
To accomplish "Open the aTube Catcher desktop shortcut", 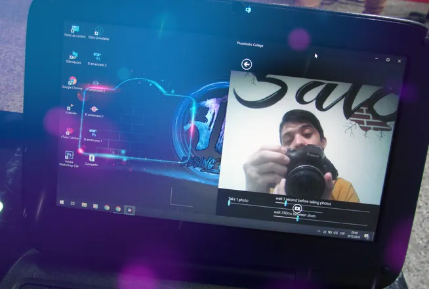I will pos(70,133).
